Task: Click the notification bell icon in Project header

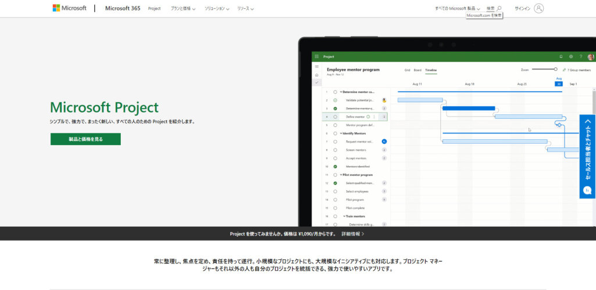Action: tap(561, 56)
